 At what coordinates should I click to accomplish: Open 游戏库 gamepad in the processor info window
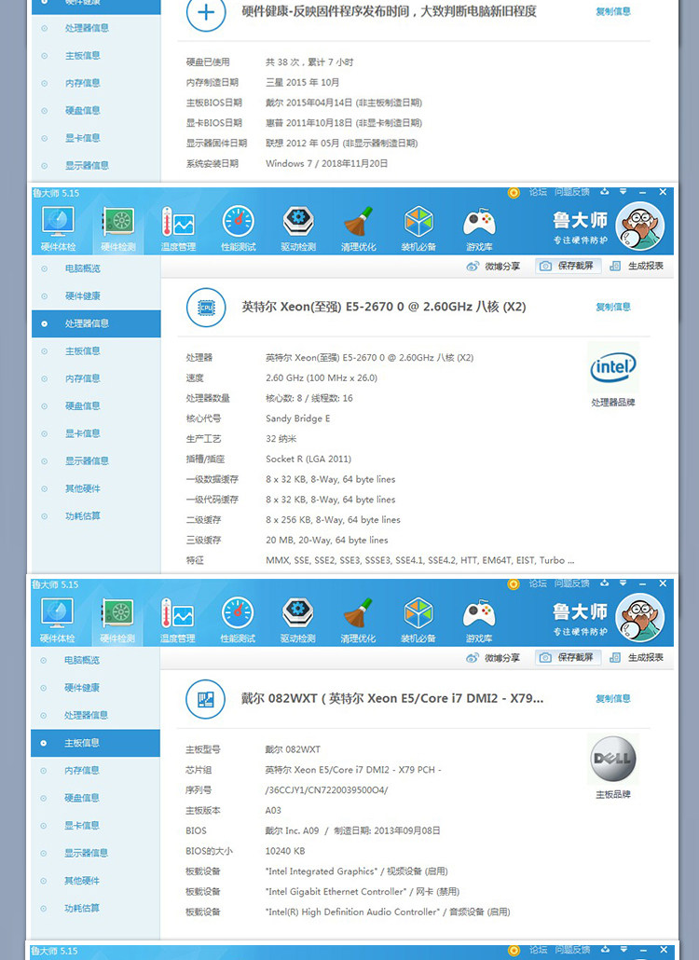(479, 228)
